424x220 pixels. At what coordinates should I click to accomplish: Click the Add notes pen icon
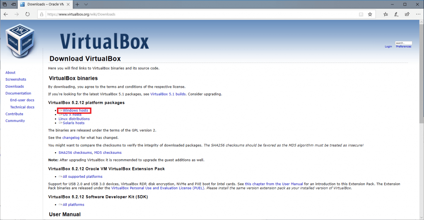click(396, 14)
